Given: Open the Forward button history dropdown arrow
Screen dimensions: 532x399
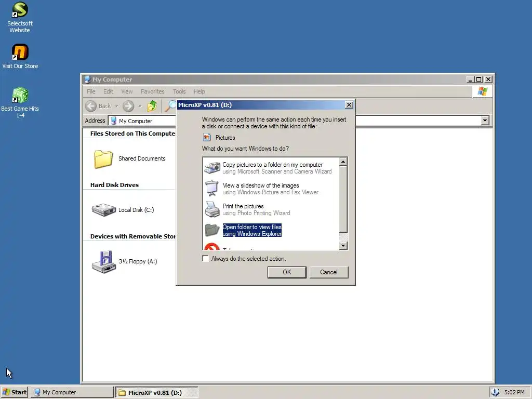Looking at the screenshot, I should coord(140,106).
